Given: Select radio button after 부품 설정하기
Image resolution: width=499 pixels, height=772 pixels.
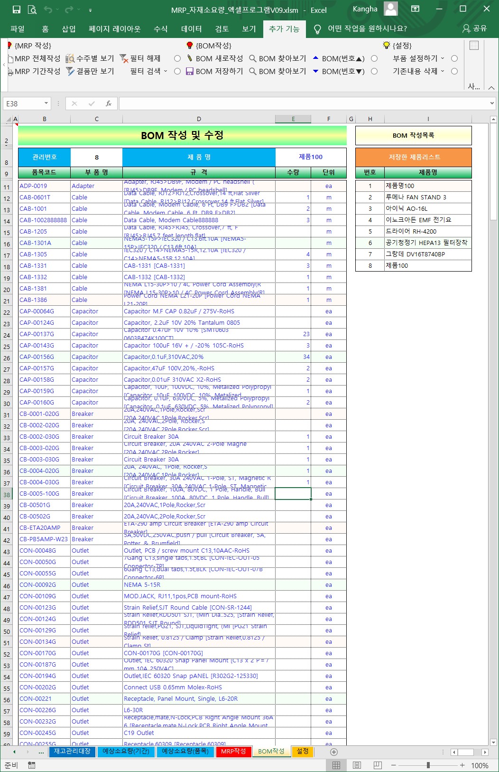Looking at the screenshot, I should (x=454, y=58).
